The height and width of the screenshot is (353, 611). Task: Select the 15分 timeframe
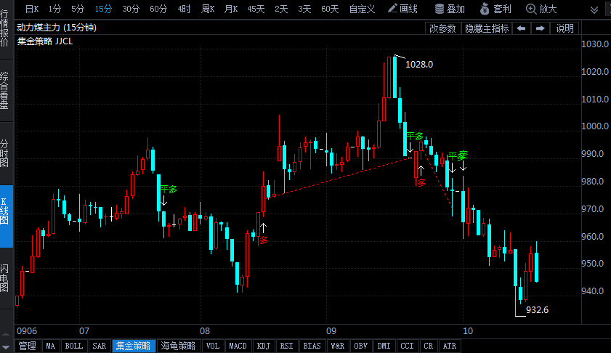pyautogui.click(x=103, y=9)
